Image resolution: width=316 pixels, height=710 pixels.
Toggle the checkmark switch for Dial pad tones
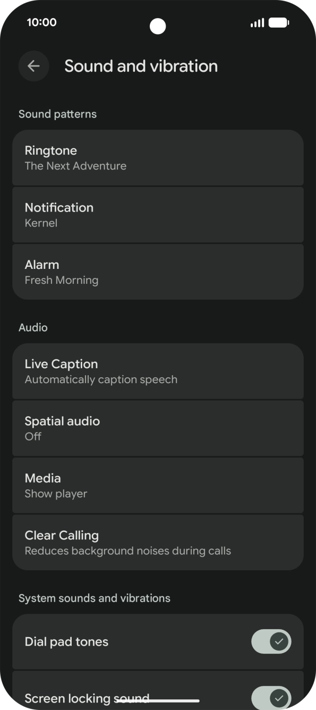point(270,641)
